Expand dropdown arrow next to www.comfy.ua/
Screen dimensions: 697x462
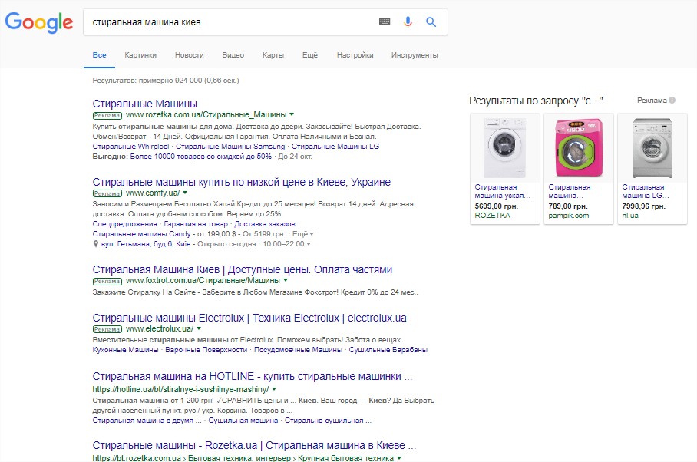[x=185, y=193]
